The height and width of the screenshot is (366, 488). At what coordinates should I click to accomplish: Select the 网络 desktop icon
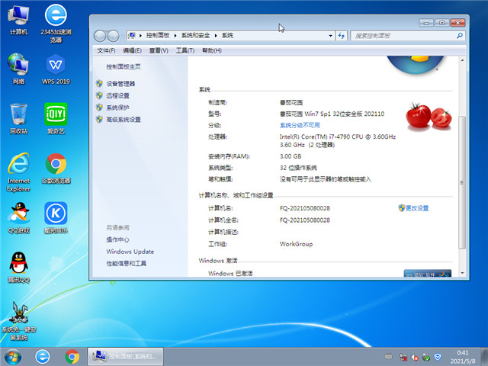(x=18, y=69)
